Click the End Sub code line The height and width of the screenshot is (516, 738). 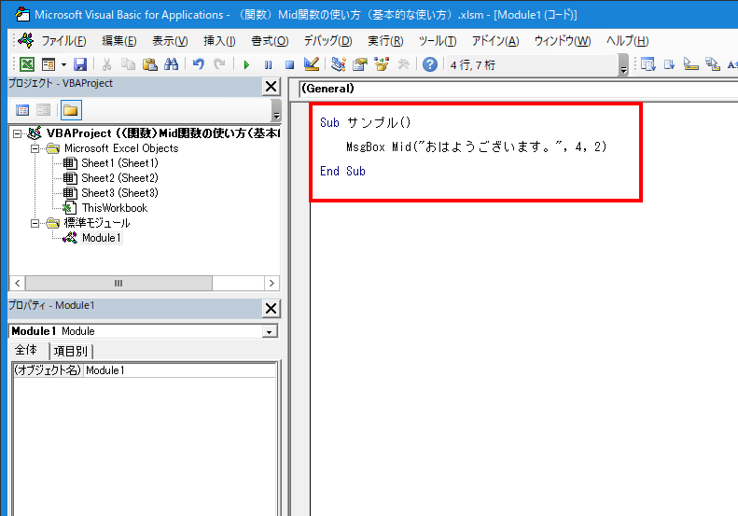(x=342, y=172)
